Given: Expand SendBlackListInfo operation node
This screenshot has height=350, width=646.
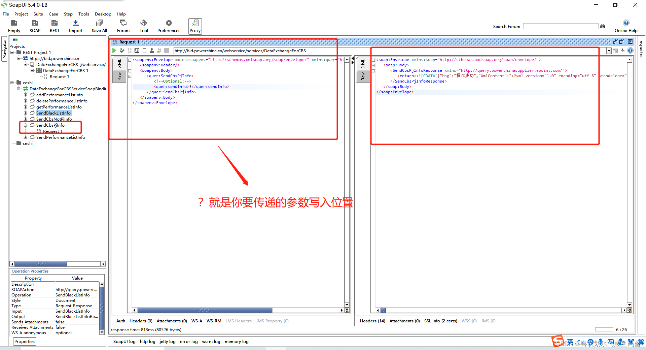Looking at the screenshot, I should (x=26, y=113).
